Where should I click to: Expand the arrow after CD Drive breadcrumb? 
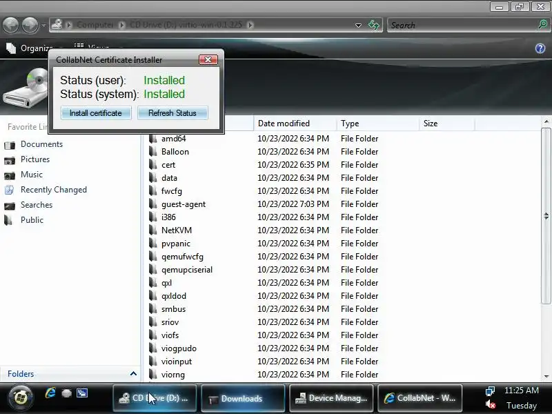click(x=250, y=25)
